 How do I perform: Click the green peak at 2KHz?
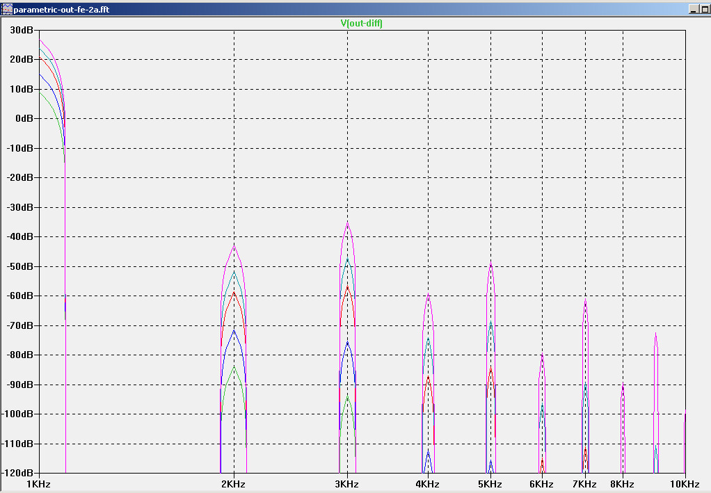coord(234,366)
